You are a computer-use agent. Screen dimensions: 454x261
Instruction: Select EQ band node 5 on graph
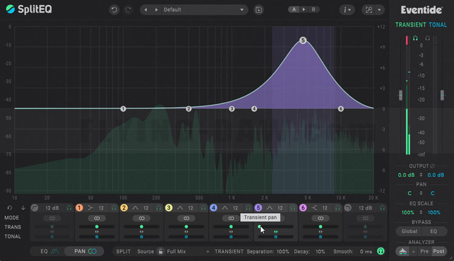pos(303,40)
